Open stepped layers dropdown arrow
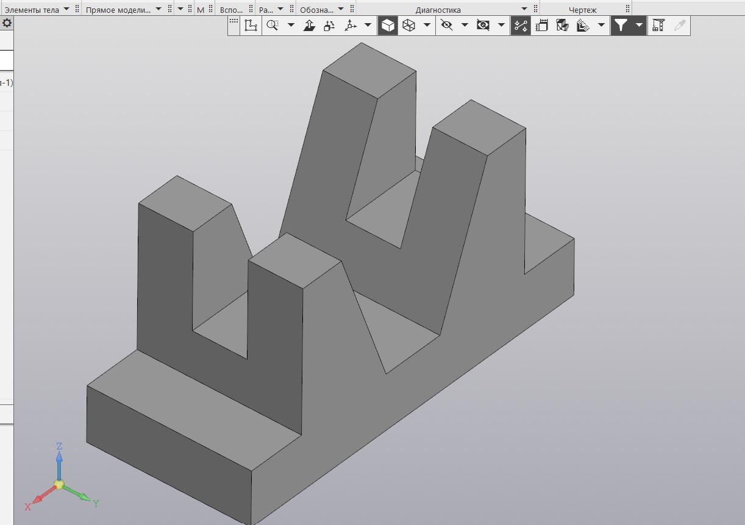 pyautogui.click(x=601, y=26)
